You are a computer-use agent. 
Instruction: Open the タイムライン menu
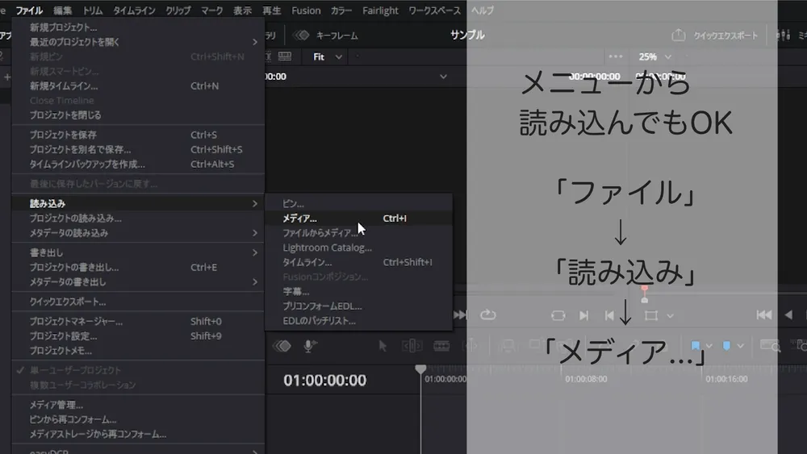(x=134, y=10)
